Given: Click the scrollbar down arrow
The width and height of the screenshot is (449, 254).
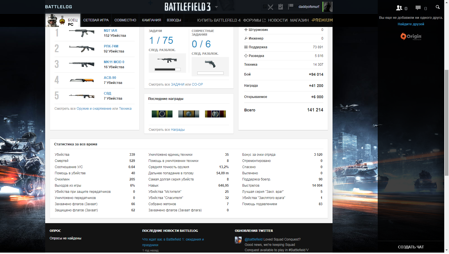Looking at the screenshot, I should pos(446,250).
